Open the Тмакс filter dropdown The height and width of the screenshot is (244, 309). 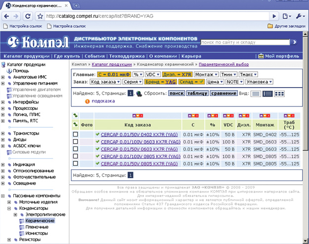[x=248, y=75]
